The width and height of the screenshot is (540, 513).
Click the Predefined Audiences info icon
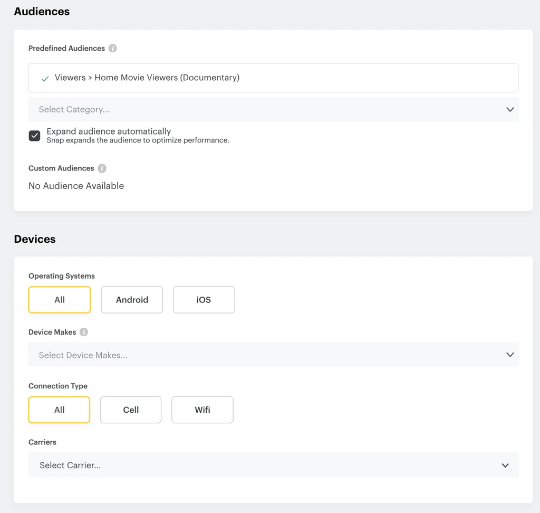click(112, 48)
